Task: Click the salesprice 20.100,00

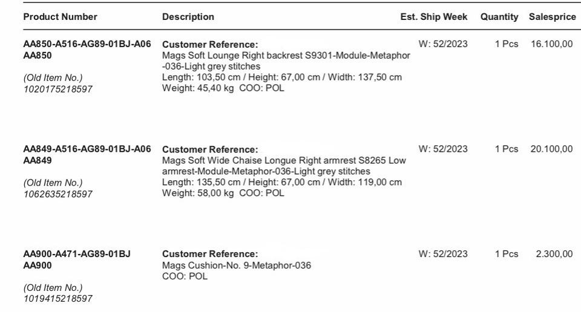Action: coord(552,149)
